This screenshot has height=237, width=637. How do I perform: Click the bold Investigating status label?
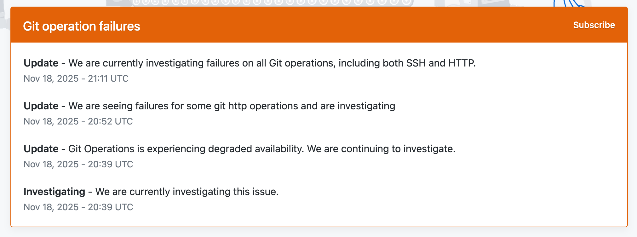pyautogui.click(x=54, y=192)
